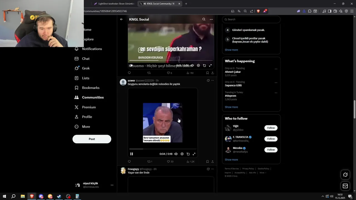The height and width of the screenshot is (200, 356).
Task: View analytics of 1.2K views post
Action: point(191,161)
